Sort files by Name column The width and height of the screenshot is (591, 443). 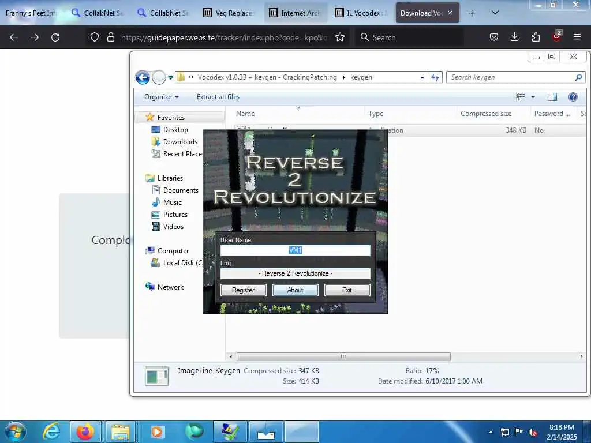tap(245, 114)
